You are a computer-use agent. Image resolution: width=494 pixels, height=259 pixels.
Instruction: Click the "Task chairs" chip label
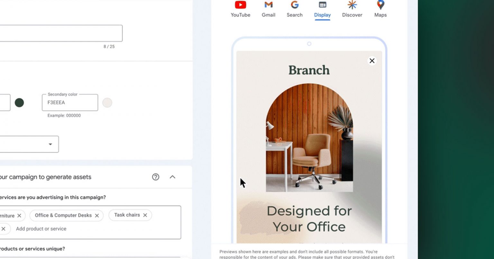(127, 215)
